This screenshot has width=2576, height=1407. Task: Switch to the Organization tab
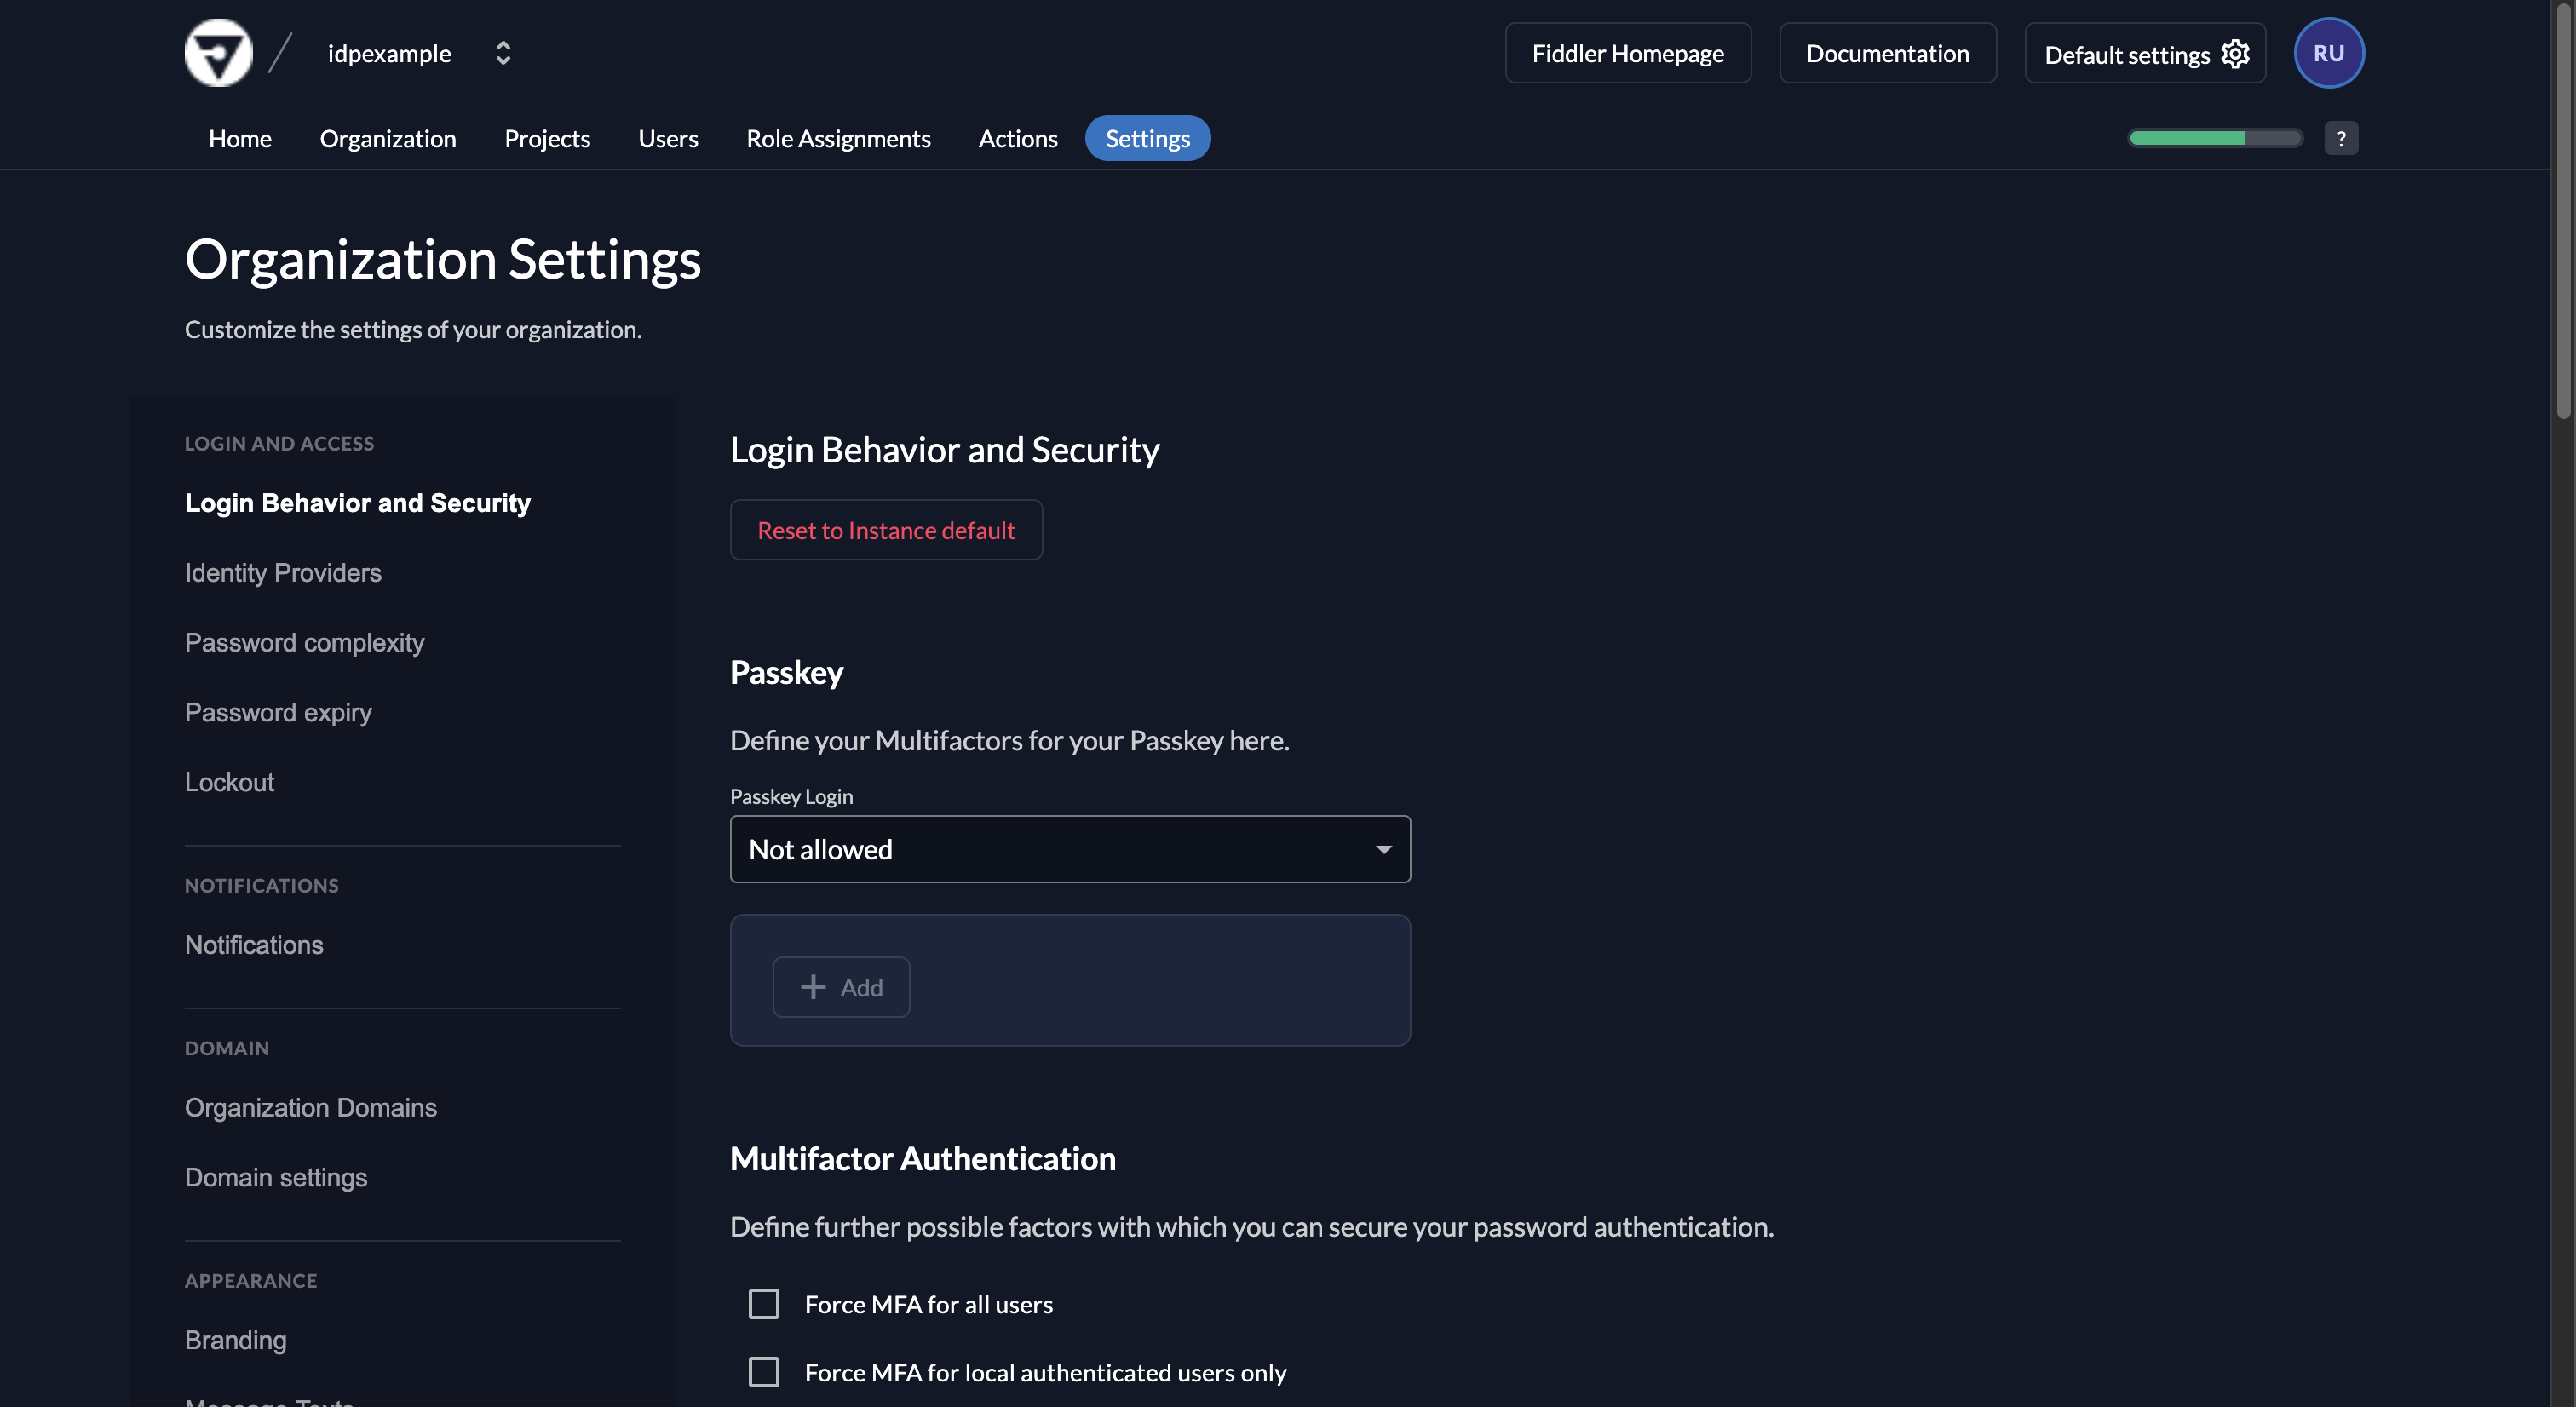388,138
